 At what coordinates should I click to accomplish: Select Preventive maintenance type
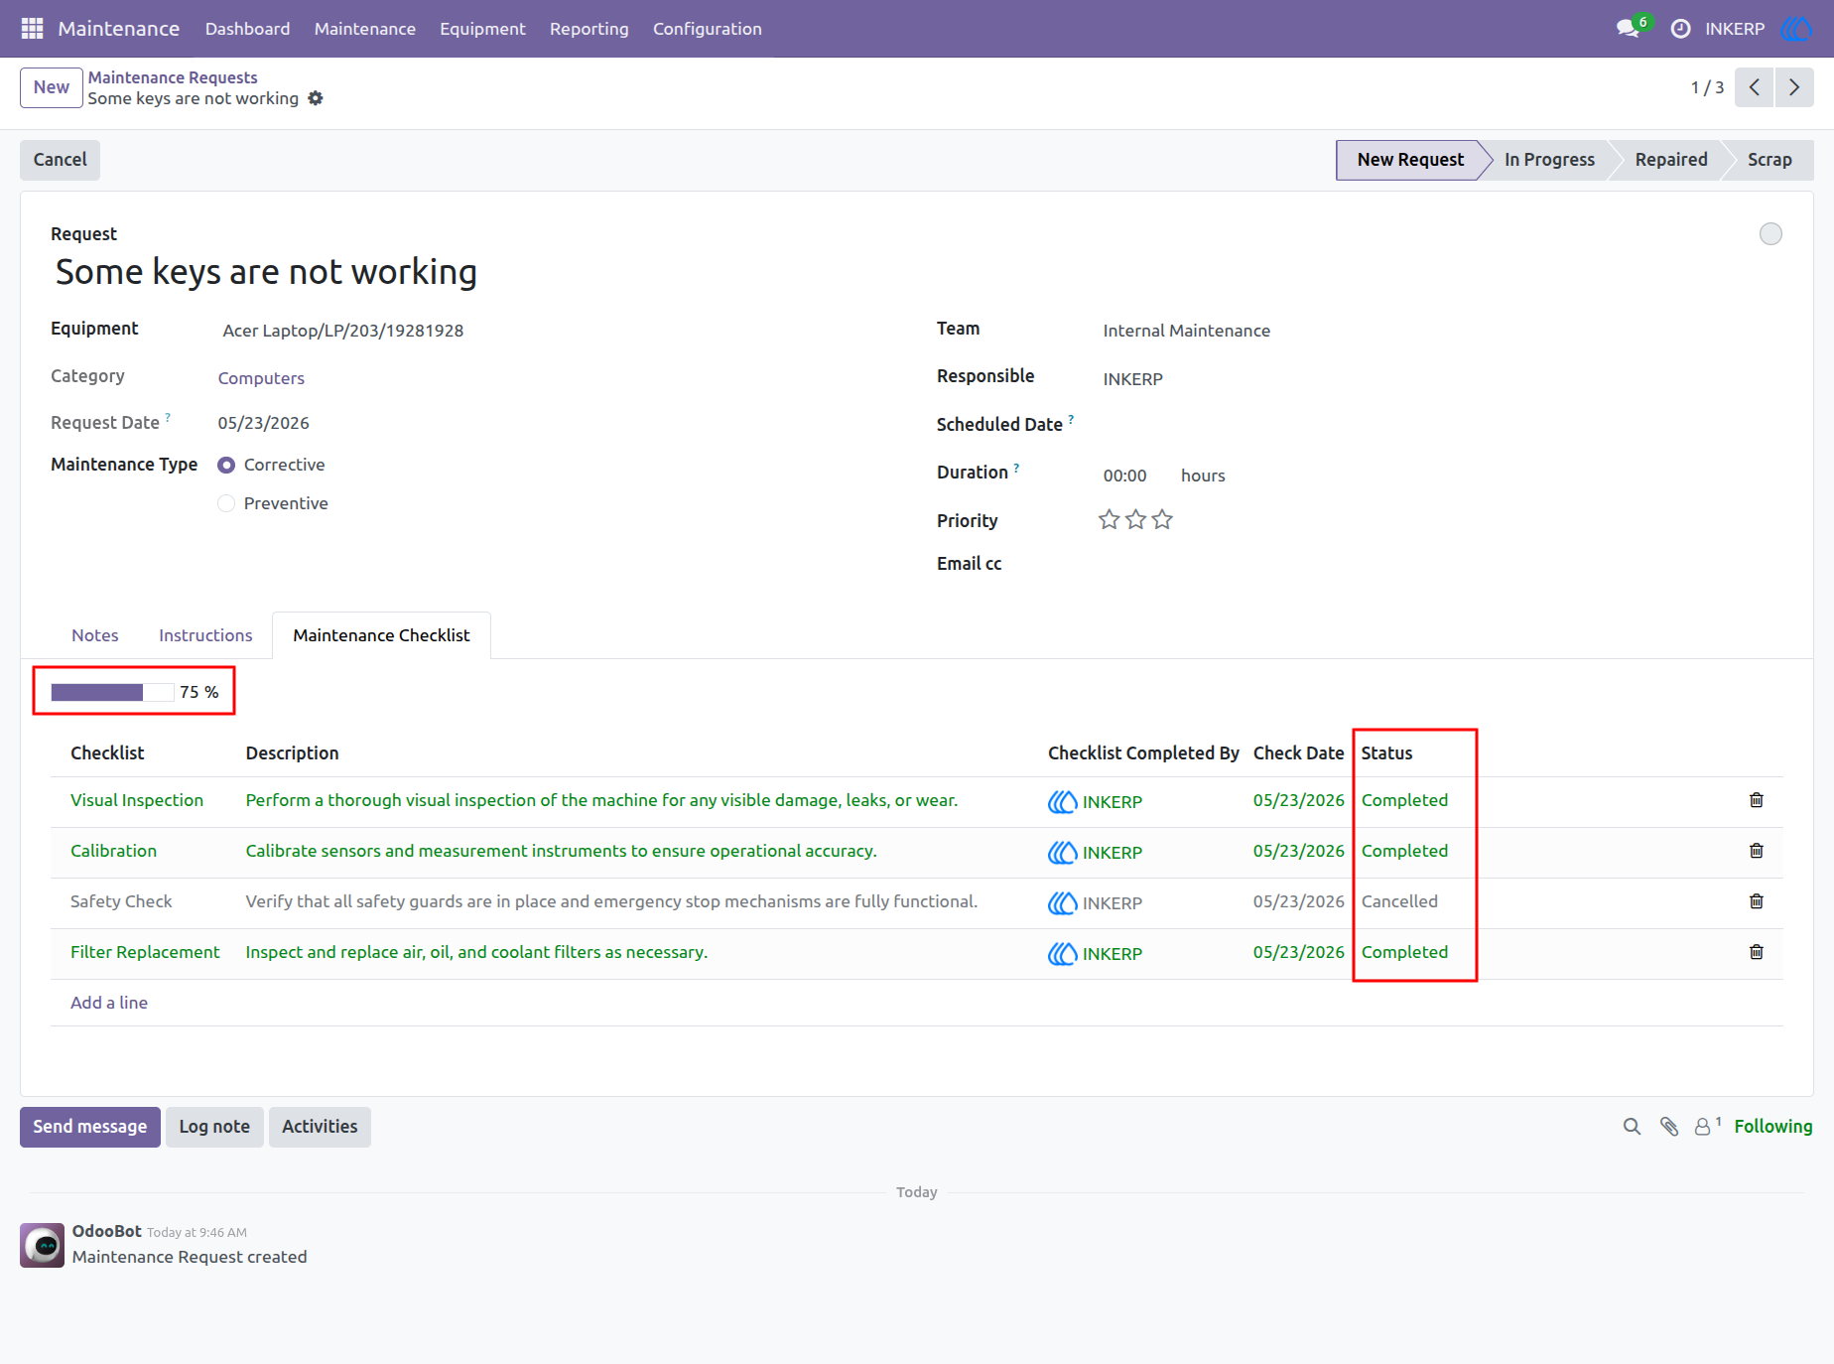(x=226, y=503)
